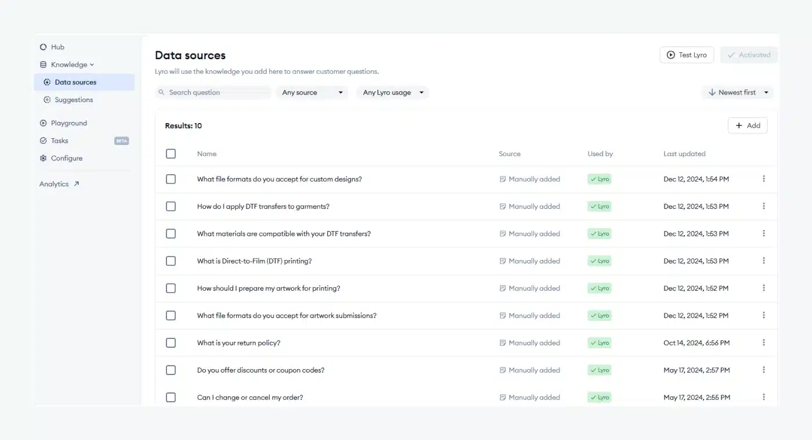Viewport: 812px width, 440px height.
Task: Collapse the Knowledge section chevron
Action: (92, 65)
